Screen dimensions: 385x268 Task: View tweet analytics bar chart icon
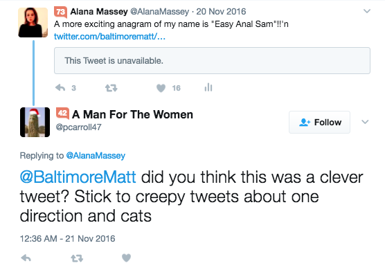[208, 87]
